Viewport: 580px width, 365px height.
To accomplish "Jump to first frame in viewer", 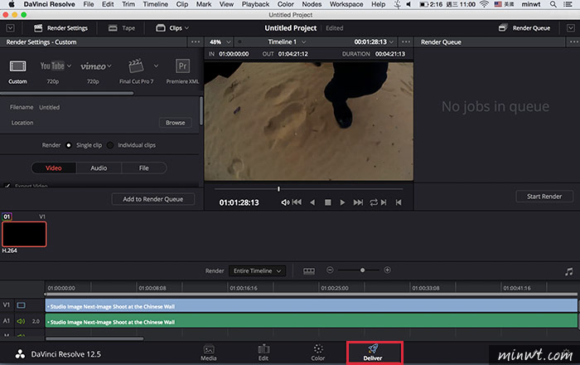I will (x=297, y=202).
